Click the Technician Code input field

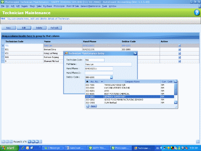click(x=94, y=60)
